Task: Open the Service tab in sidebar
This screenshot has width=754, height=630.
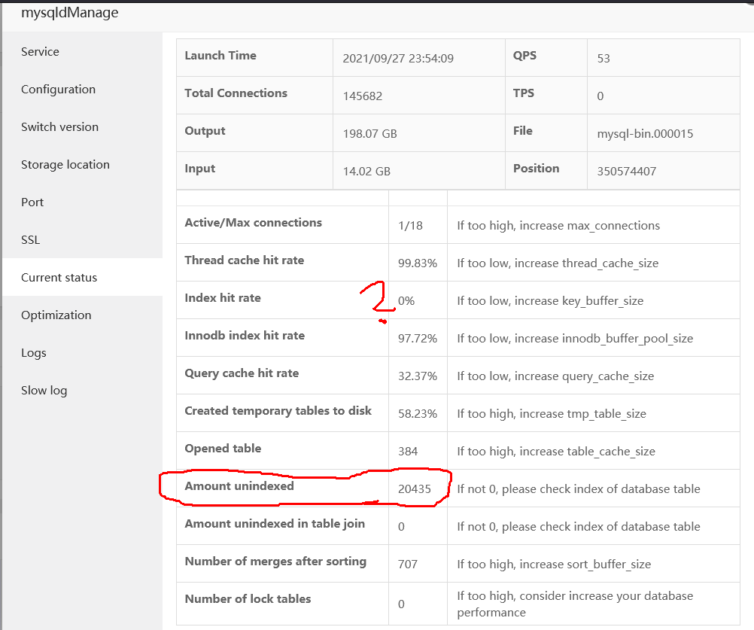Action: point(40,52)
